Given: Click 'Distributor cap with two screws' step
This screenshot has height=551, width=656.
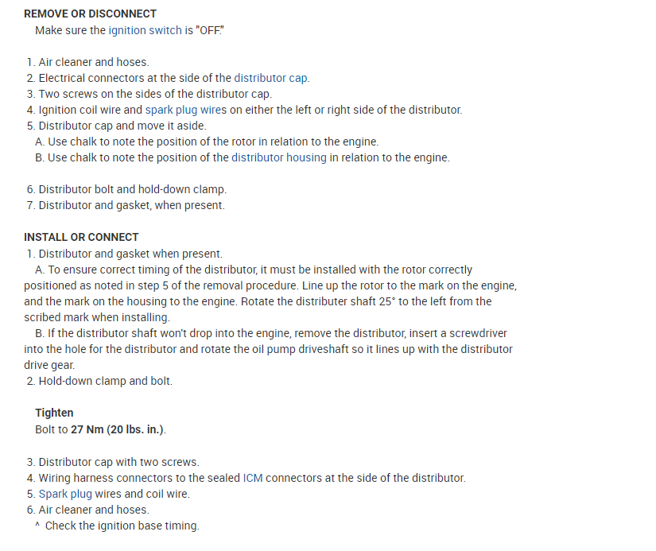Looking at the screenshot, I should [118, 462].
